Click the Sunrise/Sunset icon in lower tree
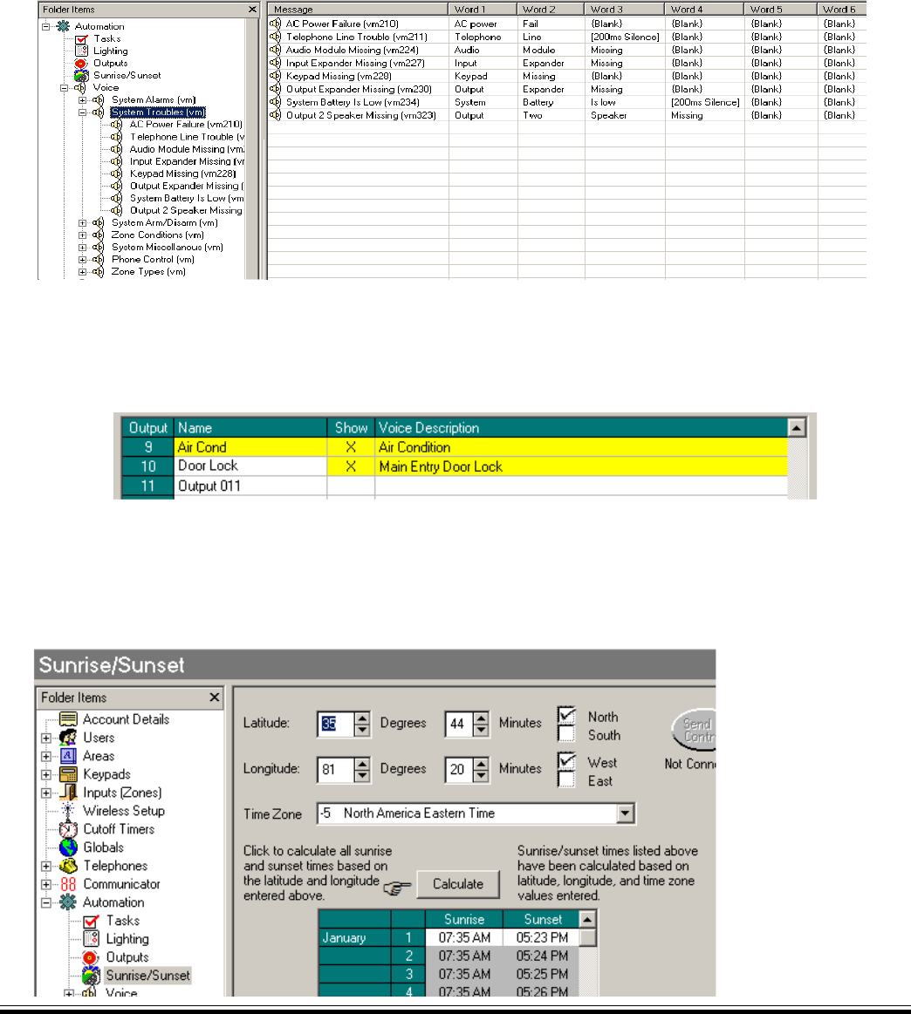The height and width of the screenshot is (1014, 911). tap(92, 975)
